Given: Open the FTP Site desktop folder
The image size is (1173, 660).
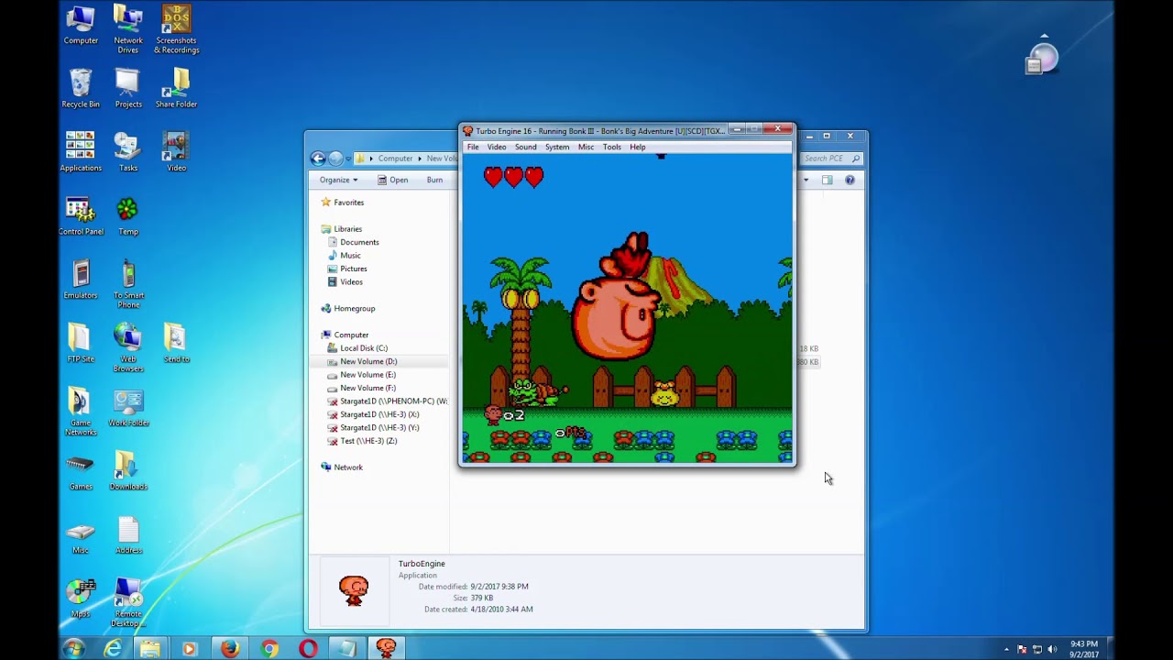Looking at the screenshot, I should coord(81,344).
